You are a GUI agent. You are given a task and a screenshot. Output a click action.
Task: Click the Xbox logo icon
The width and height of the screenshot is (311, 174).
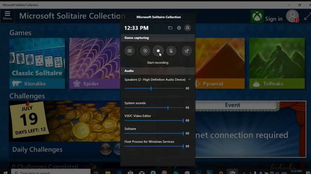point(257,16)
